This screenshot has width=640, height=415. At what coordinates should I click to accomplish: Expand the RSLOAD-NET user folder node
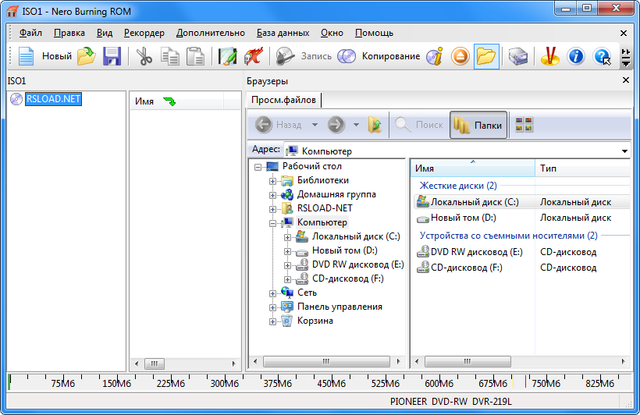[x=272, y=209]
